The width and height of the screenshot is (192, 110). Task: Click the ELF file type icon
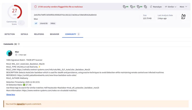pos(183,17)
